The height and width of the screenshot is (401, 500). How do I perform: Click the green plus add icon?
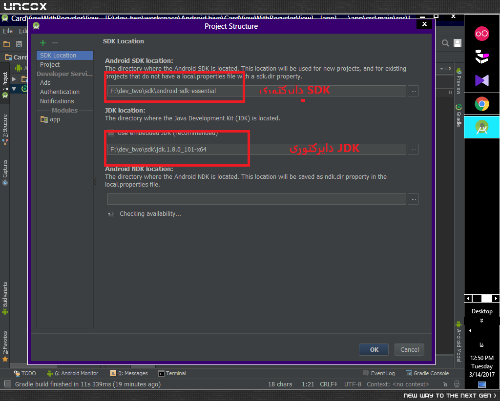pos(43,43)
